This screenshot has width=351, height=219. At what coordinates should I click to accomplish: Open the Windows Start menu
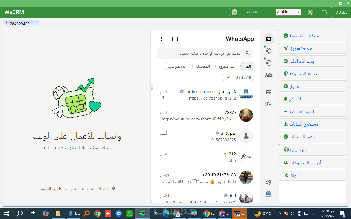tap(6, 214)
